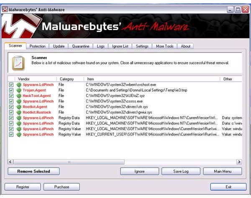Open the Quarantine tab

[81, 46]
